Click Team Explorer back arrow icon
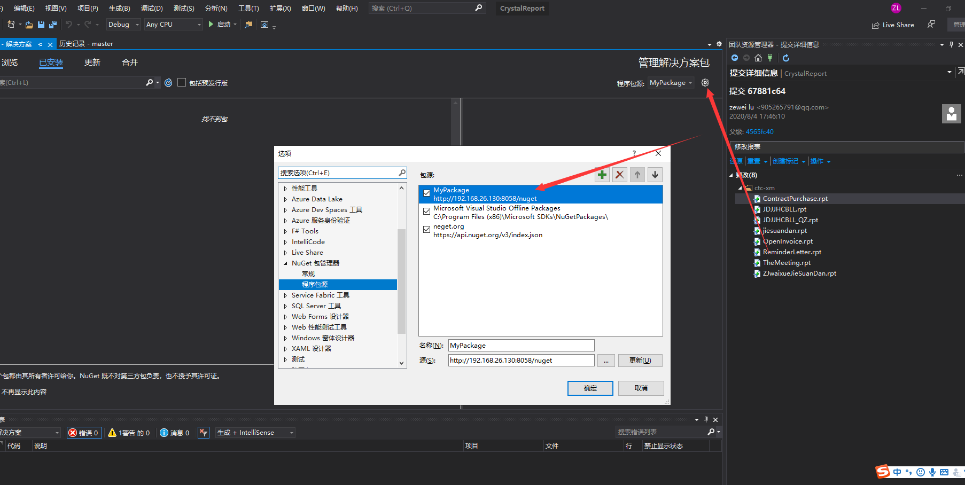Viewport: 965px width, 485px height. (735, 58)
